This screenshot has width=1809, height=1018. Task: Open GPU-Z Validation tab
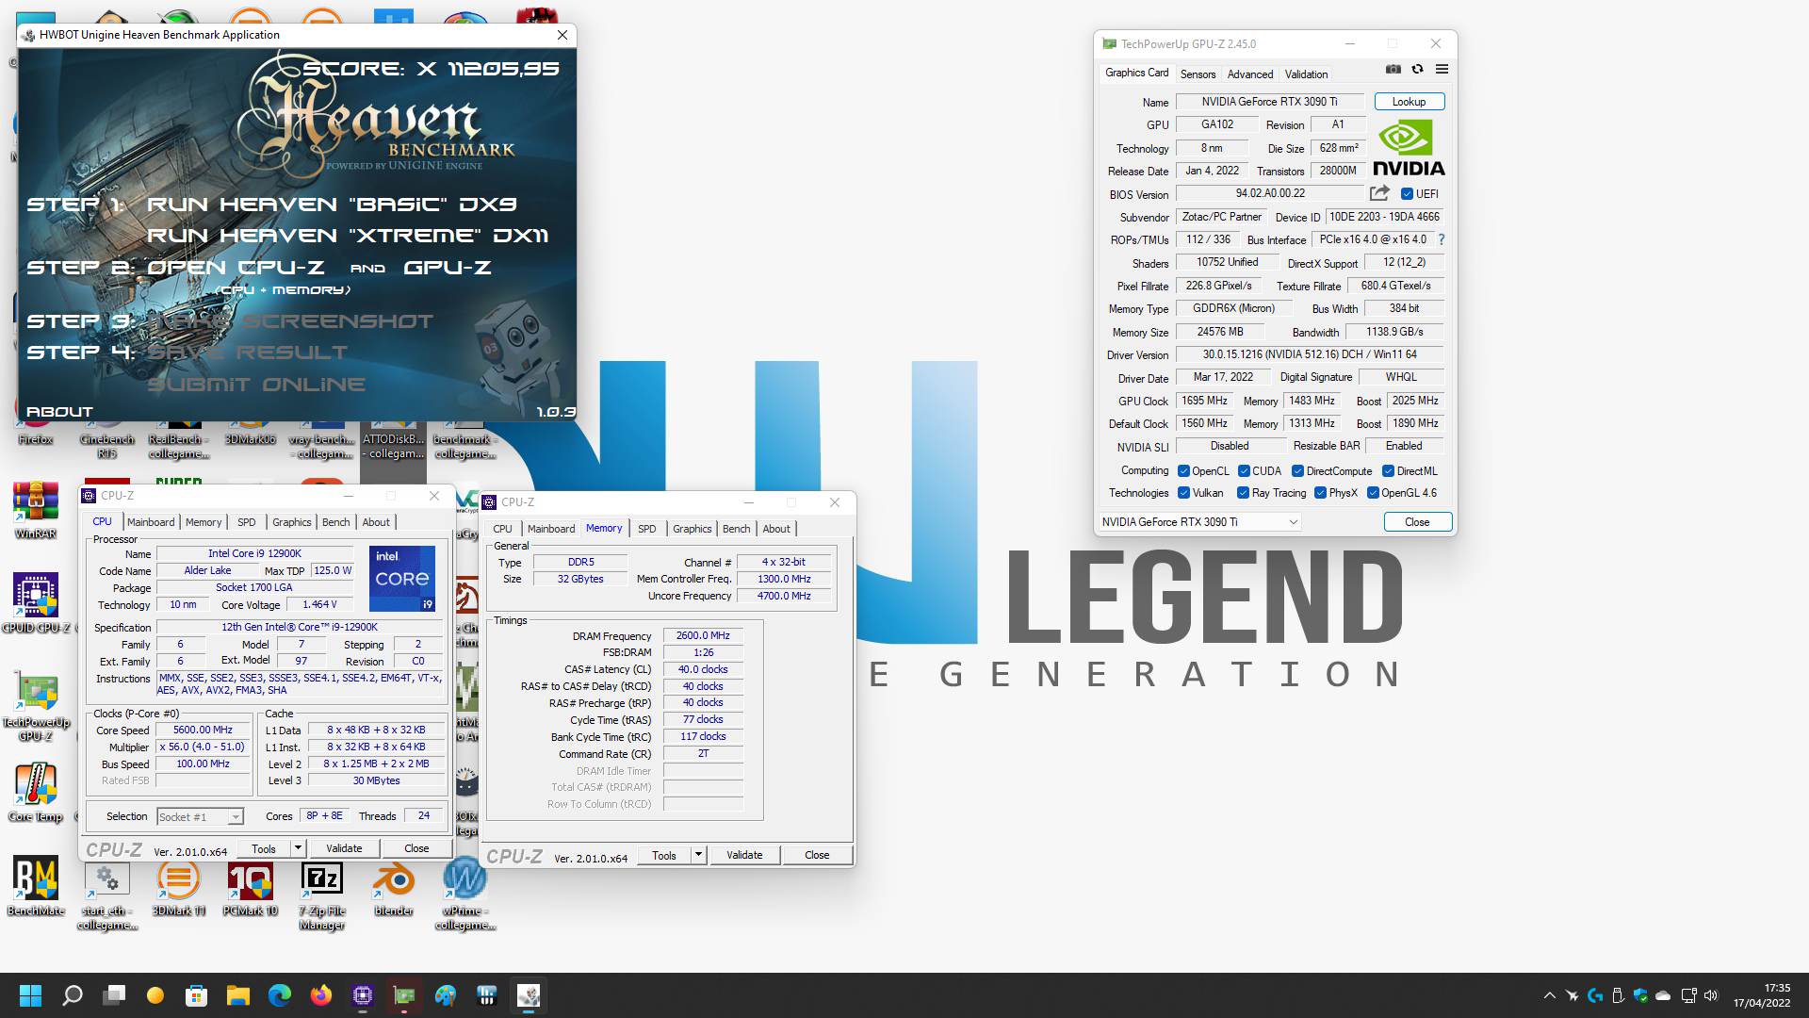pyautogui.click(x=1306, y=74)
